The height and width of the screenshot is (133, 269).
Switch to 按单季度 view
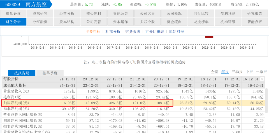[x=50, y=73]
